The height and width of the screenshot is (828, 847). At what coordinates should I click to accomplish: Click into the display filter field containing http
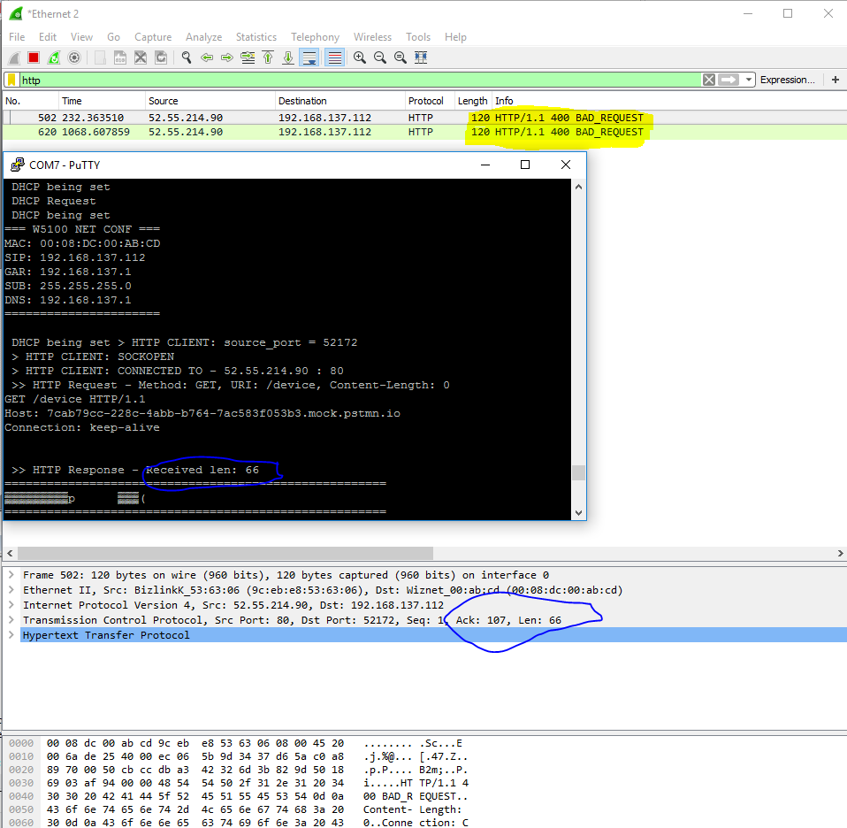click(x=360, y=80)
